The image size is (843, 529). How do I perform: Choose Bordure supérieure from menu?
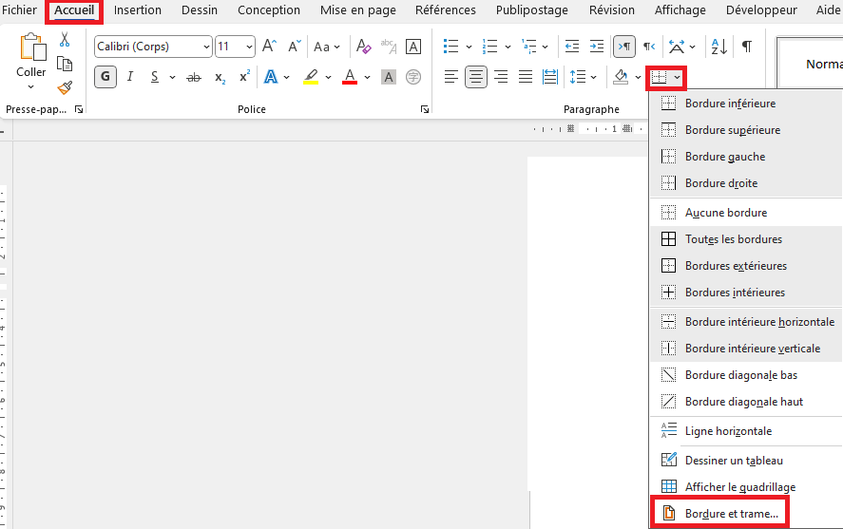(746, 130)
